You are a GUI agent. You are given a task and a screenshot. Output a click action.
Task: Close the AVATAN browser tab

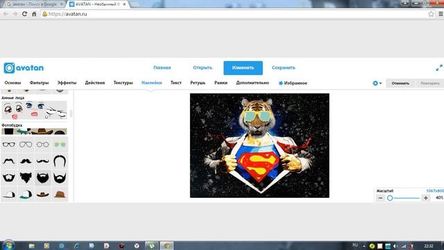click(124, 4)
